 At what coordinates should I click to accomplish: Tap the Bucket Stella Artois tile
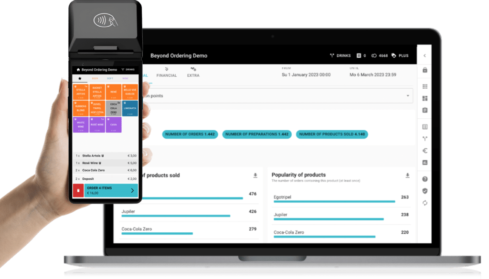click(x=97, y=92)
